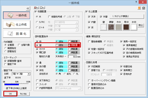Open the 外壁 material dropdown under S/RC
Viewport: 148px width, 98px height.
66,26
